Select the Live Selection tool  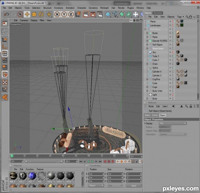tap(20, 14)
